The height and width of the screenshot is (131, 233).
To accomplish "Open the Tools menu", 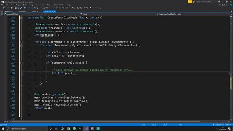I will pos(43,5).
